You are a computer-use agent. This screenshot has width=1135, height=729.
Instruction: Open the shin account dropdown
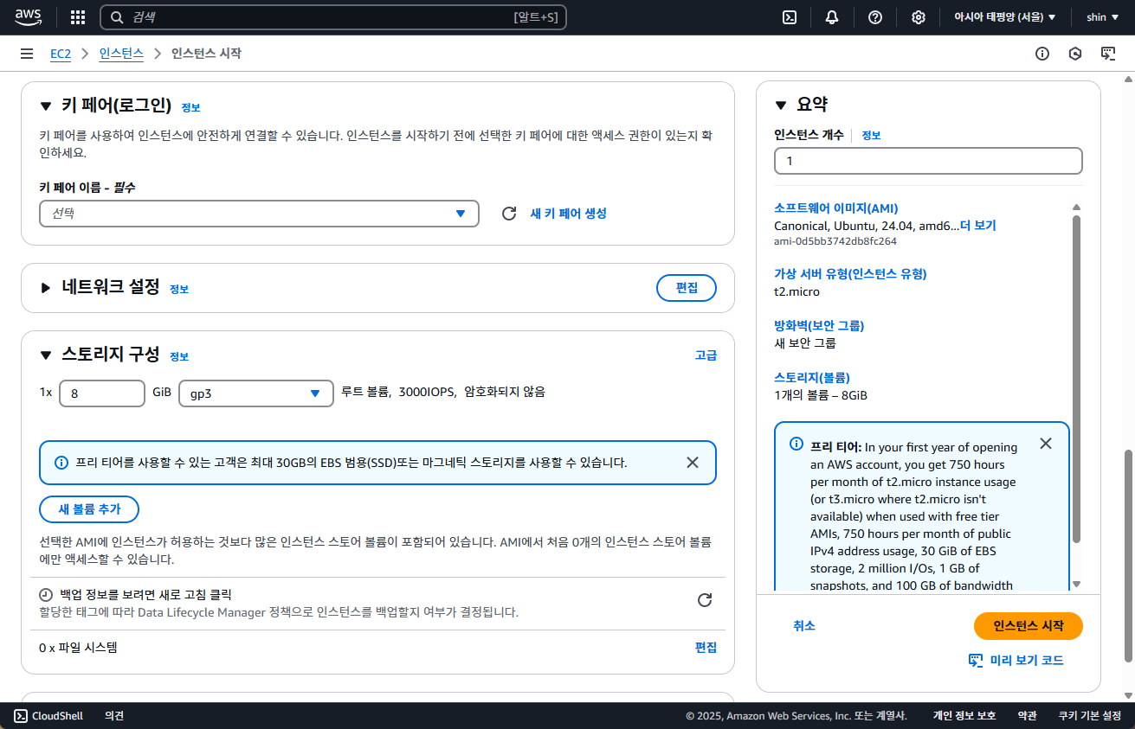tap(1102, 17)
